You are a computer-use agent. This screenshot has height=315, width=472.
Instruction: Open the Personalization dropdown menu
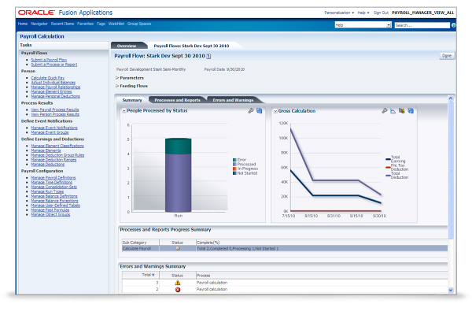pyautogui.click(x=339, y=13)
